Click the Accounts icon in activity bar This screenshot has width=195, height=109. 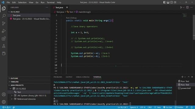pyautogui.click(x=4, y=94)
